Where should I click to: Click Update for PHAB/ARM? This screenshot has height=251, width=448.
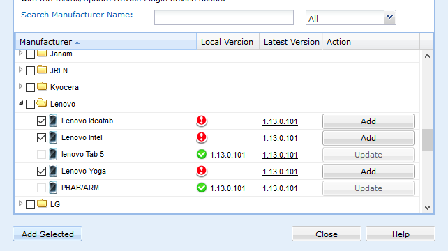tap(368, 188)
